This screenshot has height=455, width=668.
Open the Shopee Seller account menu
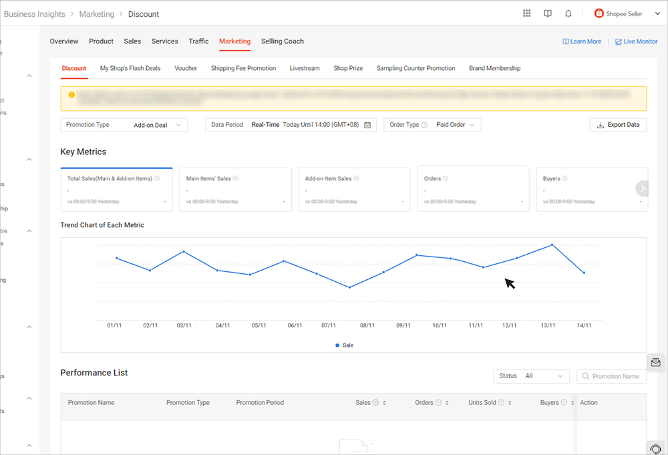click(625, 13)
